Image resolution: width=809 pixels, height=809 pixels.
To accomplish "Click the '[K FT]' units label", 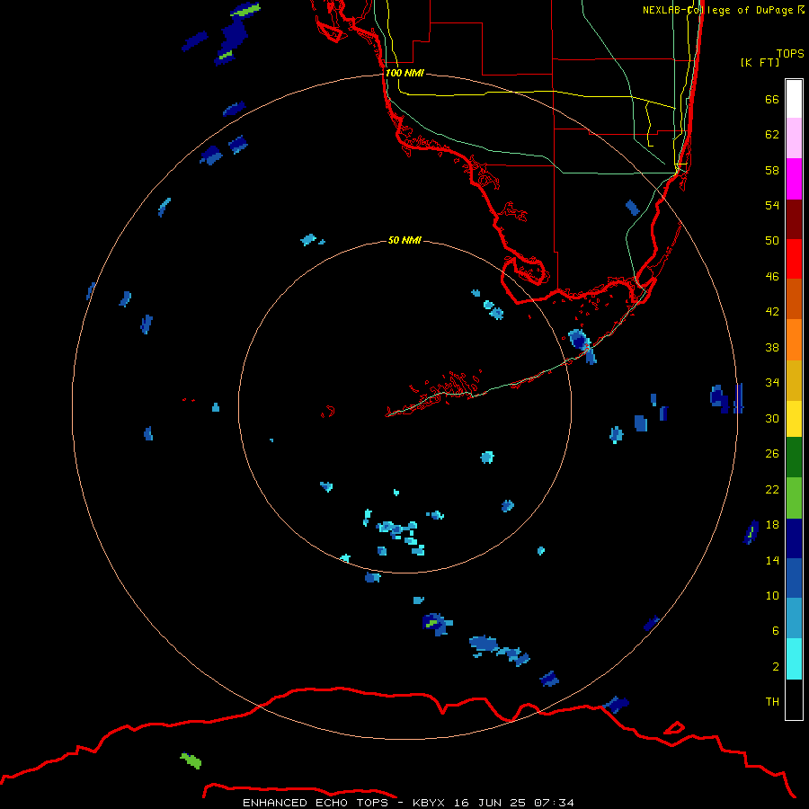I will (x=760, y=62).
